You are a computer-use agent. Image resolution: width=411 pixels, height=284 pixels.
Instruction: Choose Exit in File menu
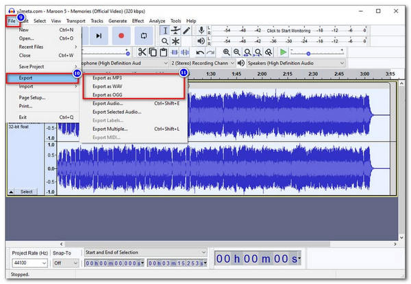42,117
